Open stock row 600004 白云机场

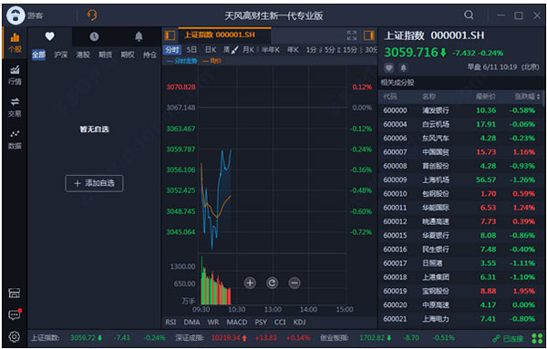point(459,124)
